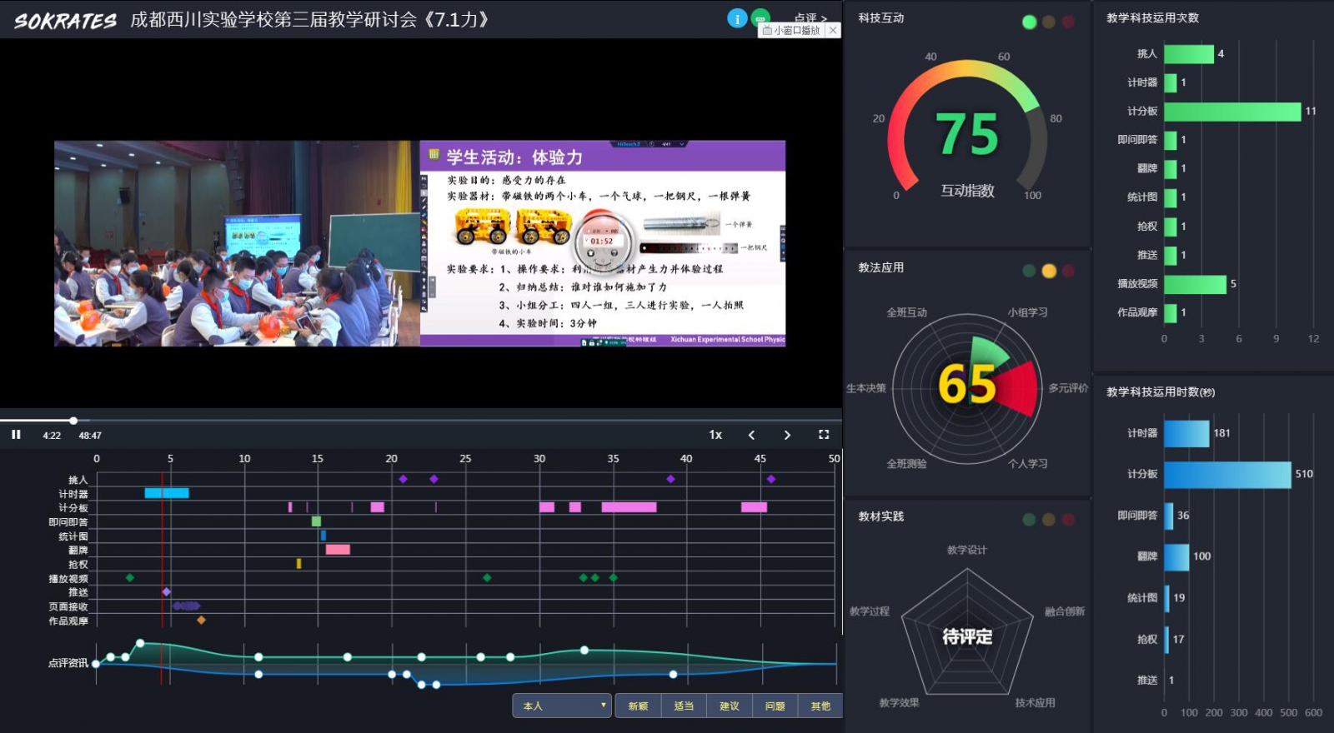Jump to previous event with left arrow
Viewport: 1334px width, 733px height.
751,435
